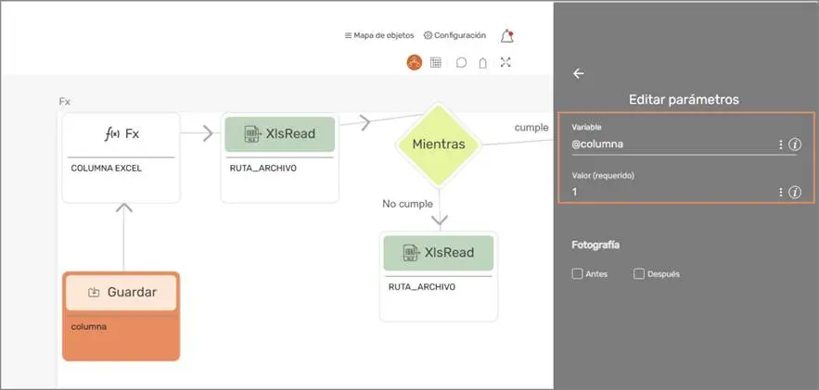This screenshot has height=390, width=819.
Task: Show info for the Valor field
Action: 795,192
